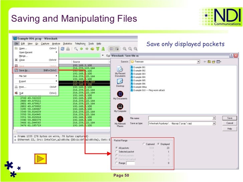Open the My Documents place icon
This screenshot has height=182, width=243.
(120, 95)
